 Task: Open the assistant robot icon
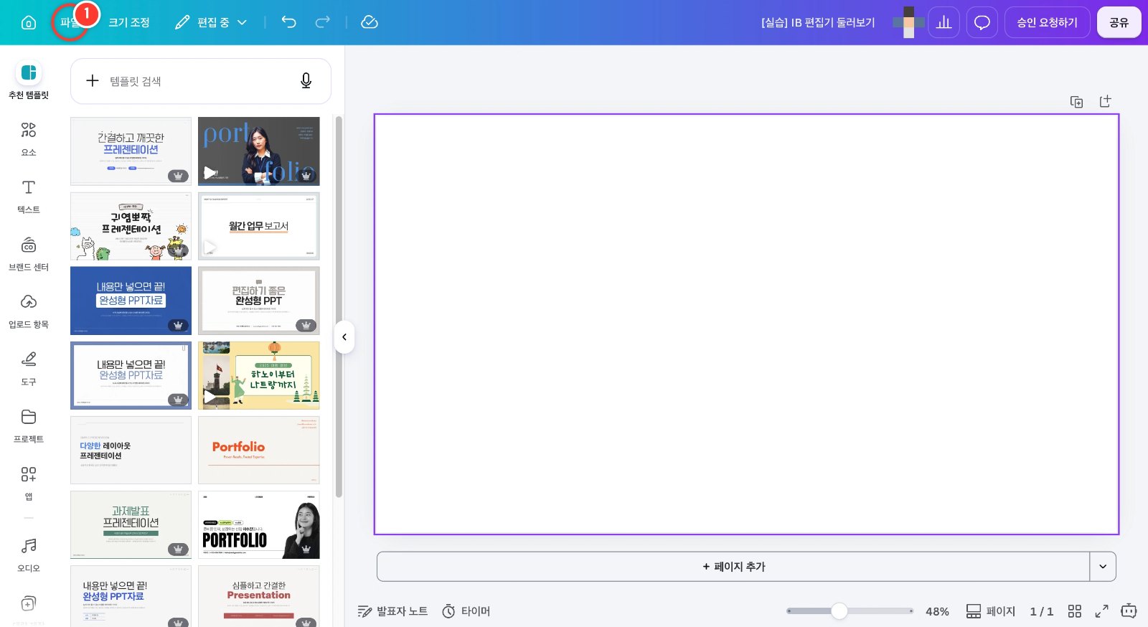1129,611
